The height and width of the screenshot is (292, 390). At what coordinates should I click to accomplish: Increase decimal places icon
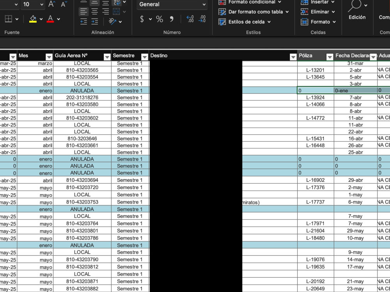[190, 19]
